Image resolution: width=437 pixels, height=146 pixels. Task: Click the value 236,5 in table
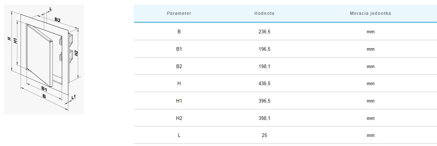(x=265, y=32)
